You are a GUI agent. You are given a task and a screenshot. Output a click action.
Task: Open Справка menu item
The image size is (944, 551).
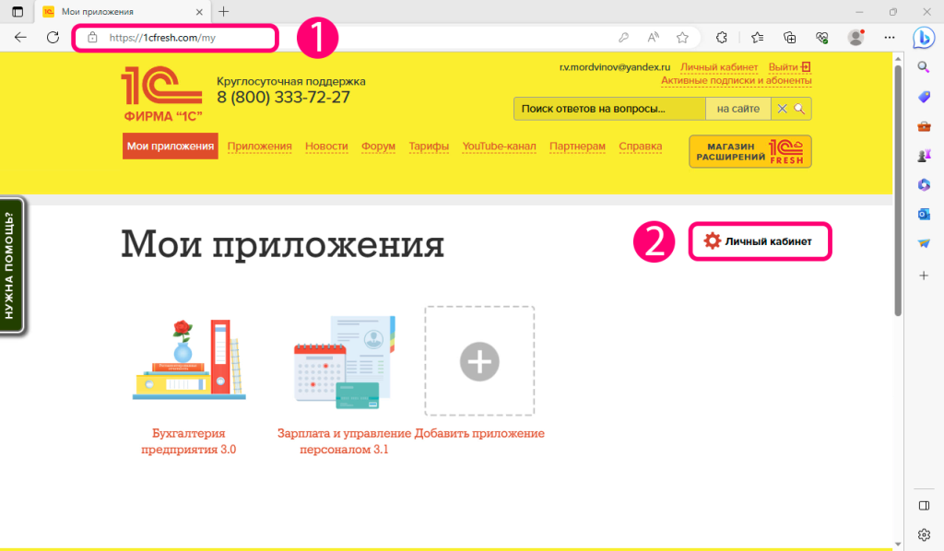tap(641, 147)
